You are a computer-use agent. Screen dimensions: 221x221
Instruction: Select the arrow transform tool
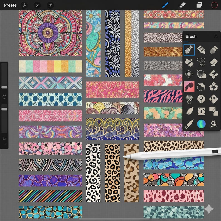50,5
